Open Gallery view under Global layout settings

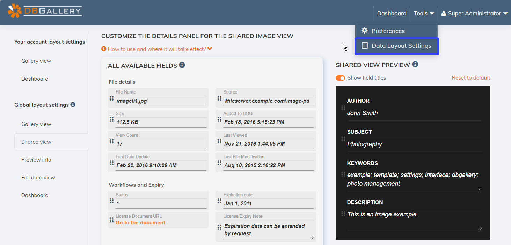click(x=36, y=124)
